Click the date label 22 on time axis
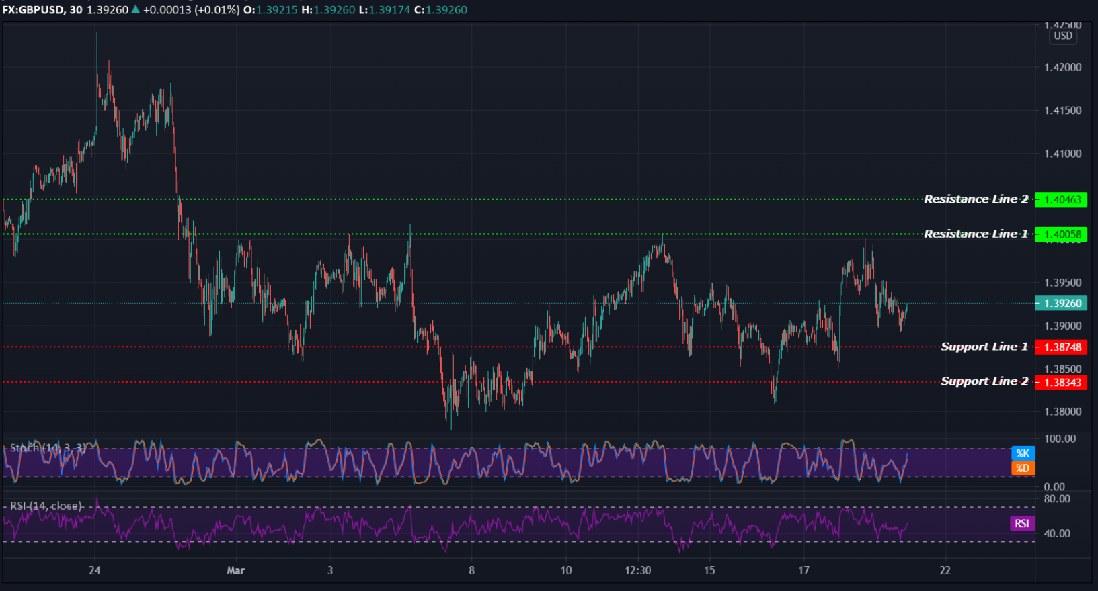This screenshot has height=591, width=1098. 945,570
